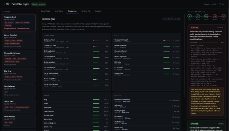Click the CT Scanner row
229x131 pixels.
147,68
